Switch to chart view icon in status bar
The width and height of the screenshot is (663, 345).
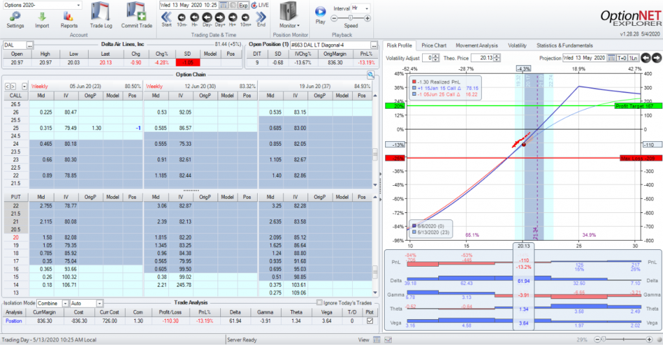click(388, 340)
